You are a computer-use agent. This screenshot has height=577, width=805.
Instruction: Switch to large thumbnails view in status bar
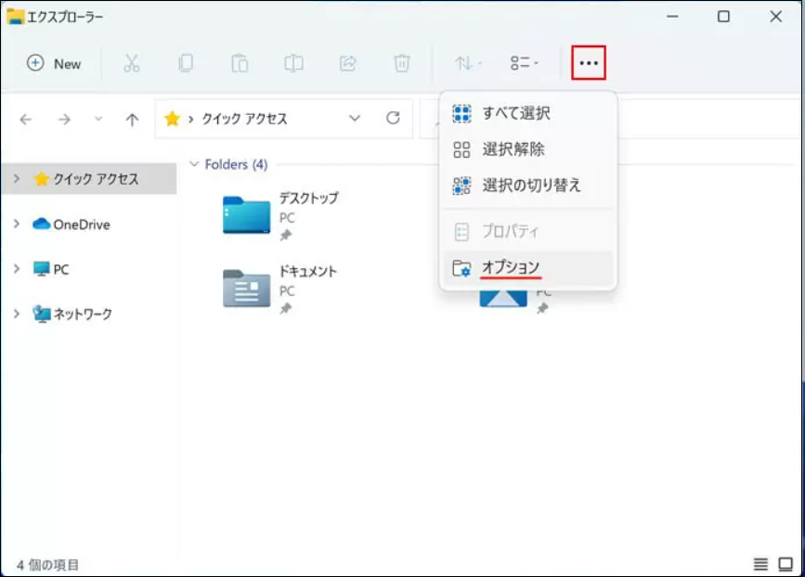pyautogui.click(x=786, y=564)
